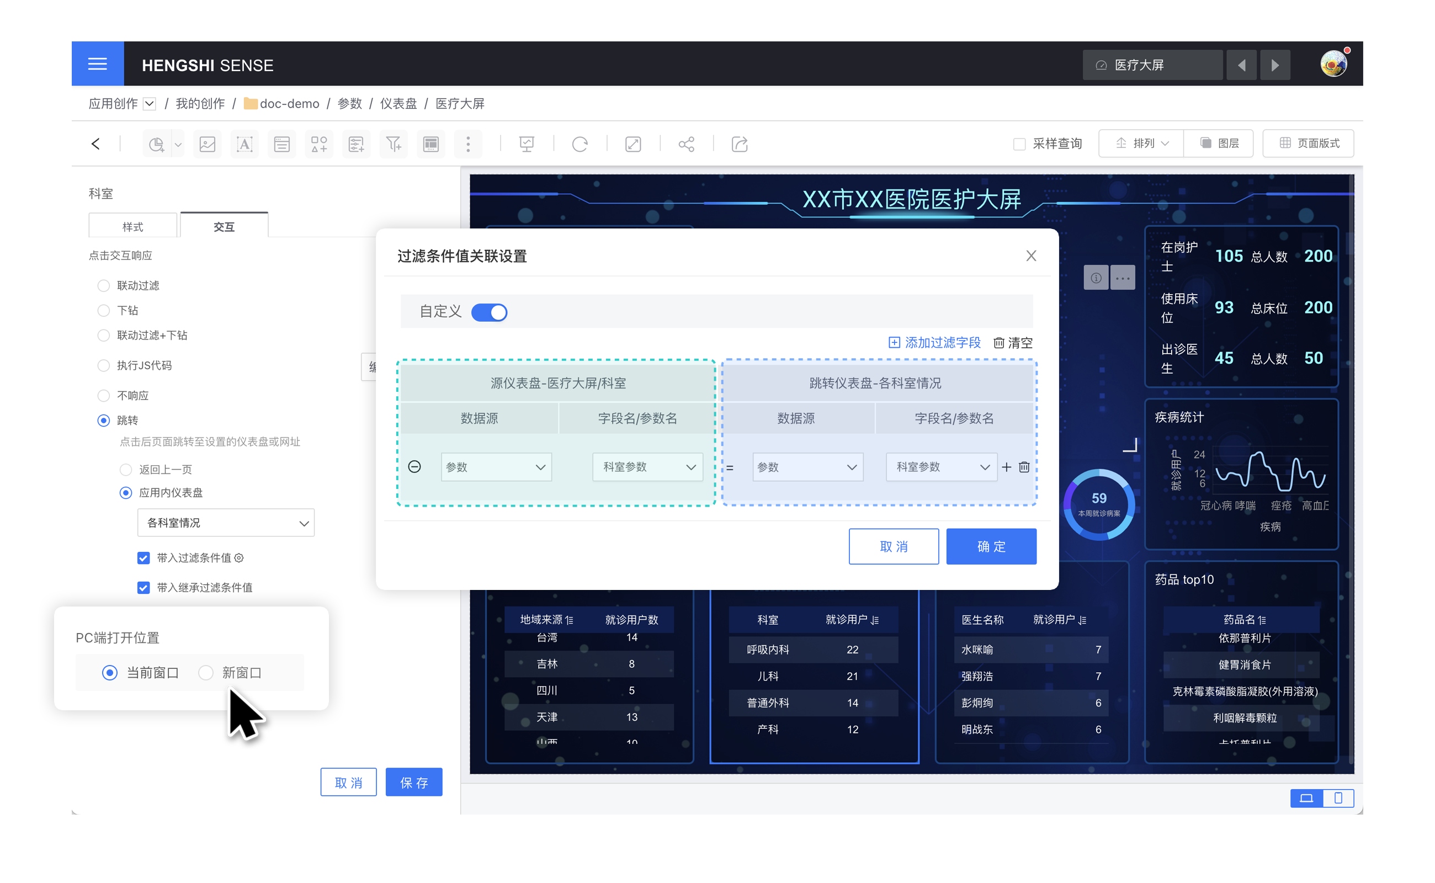The width and height of the screenshot is (1435, 883).
Task: Switch to desktop layout view icon
Action: pyautogui.click(x=1306, y=798)
